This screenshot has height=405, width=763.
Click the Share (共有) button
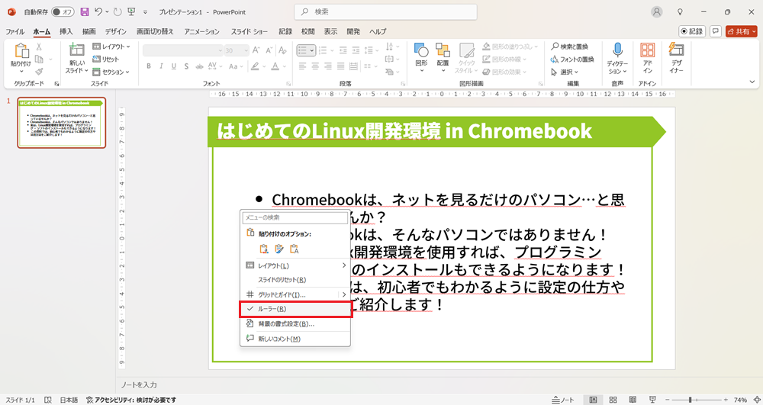[741, 31]
